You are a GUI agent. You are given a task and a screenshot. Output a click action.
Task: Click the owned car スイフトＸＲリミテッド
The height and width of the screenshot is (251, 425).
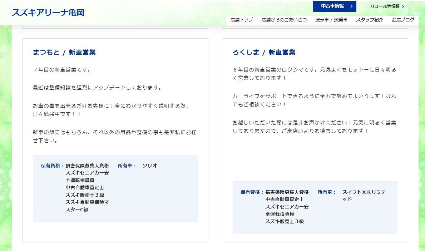364,196
